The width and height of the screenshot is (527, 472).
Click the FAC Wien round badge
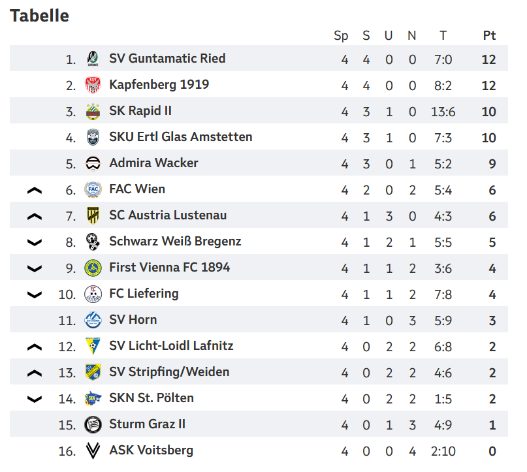[x=93, y=189]
